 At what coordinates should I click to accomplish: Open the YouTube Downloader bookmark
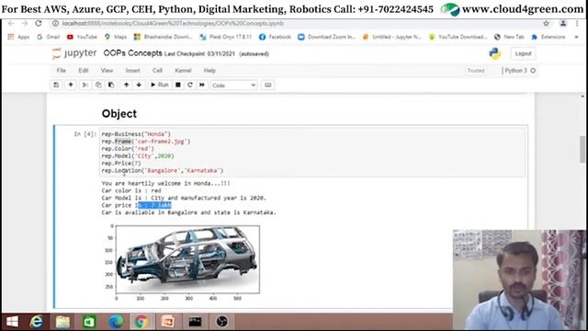(458, 37)
